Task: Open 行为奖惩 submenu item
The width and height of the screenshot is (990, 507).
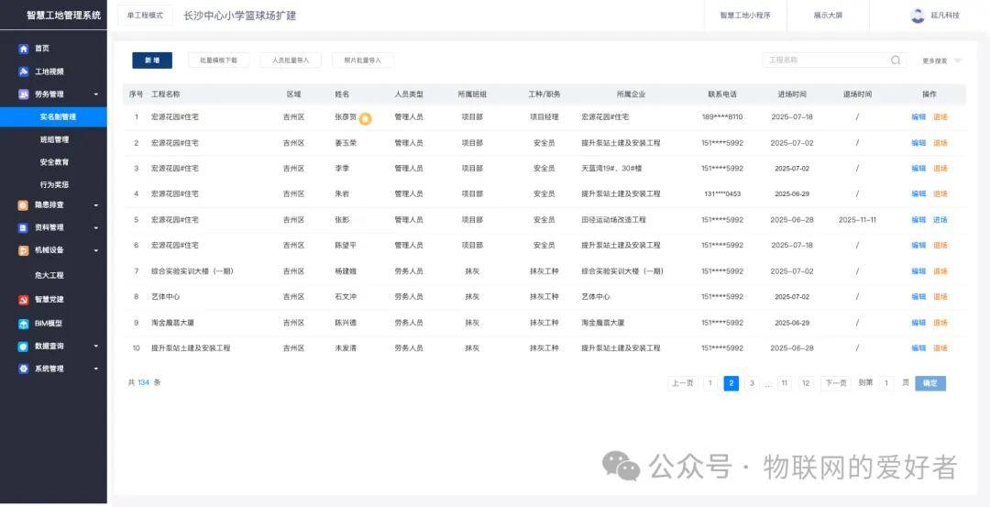Action: (54, 185)
